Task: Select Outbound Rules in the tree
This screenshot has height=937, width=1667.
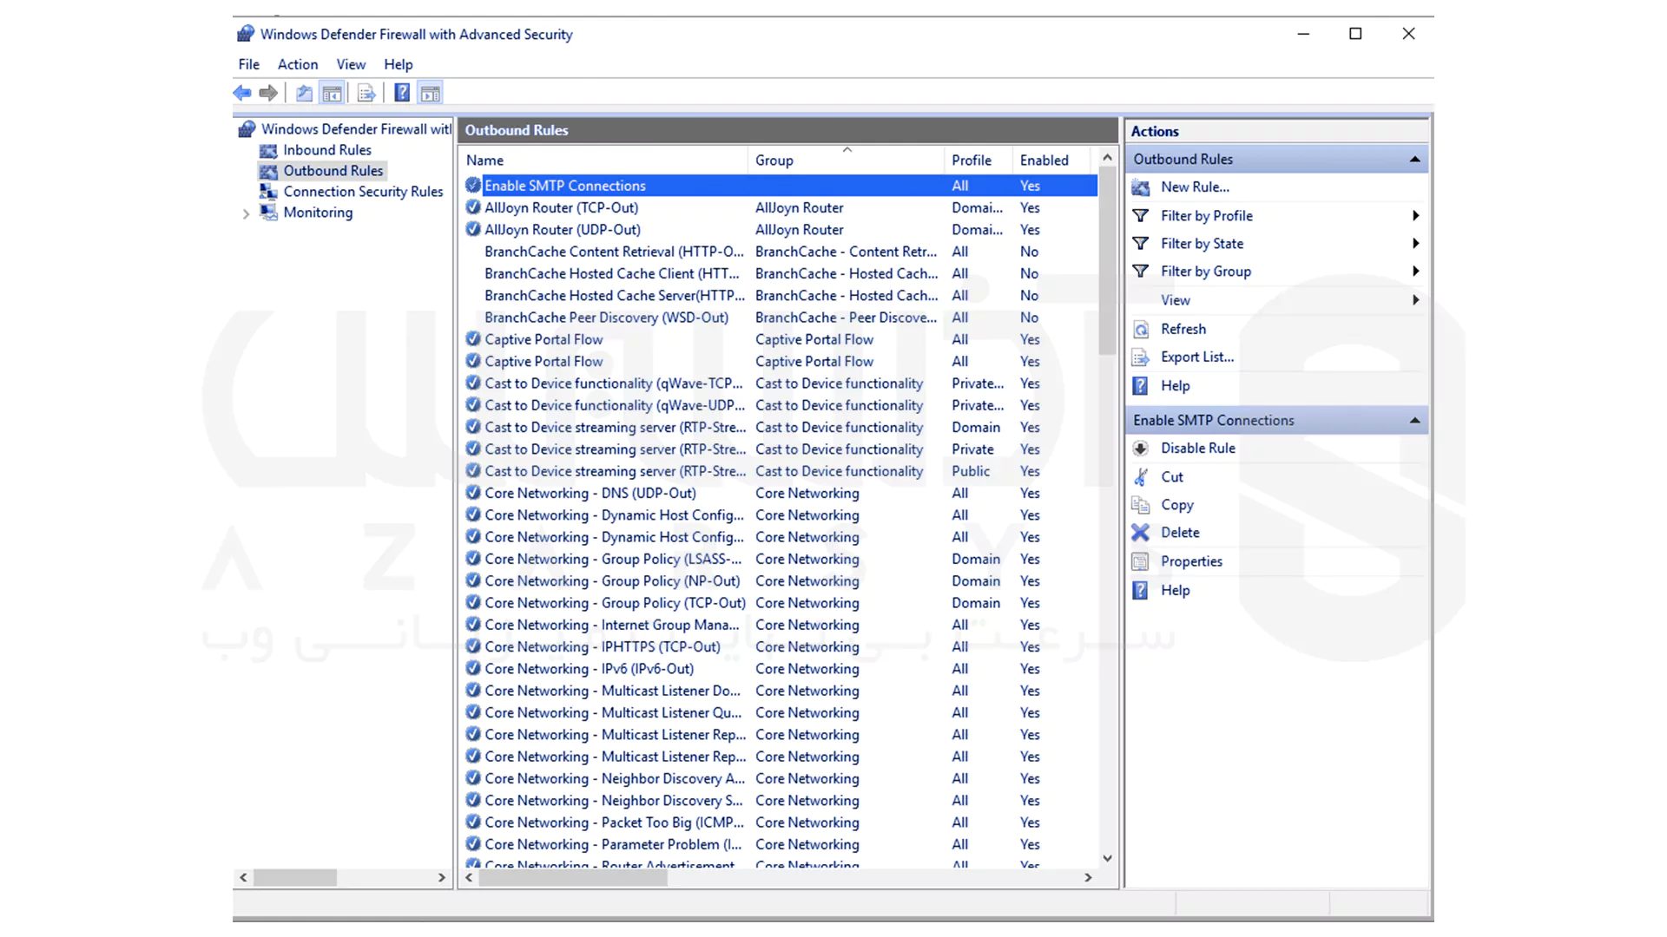Action: point(333,171)
